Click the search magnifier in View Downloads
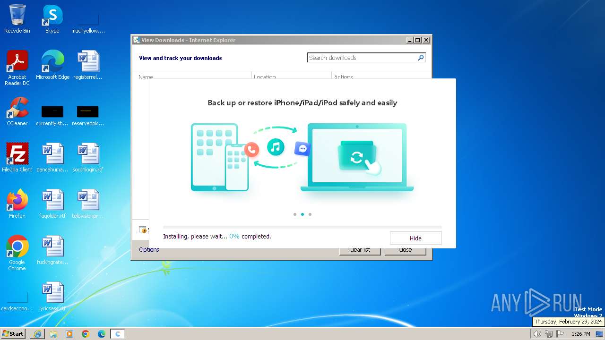 [421, 58]
